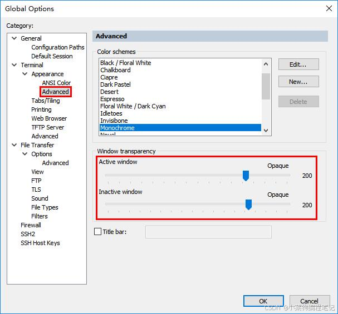Open Web Browser settings
The height and width of the screenshot is (314, 338).
point(49,118)
